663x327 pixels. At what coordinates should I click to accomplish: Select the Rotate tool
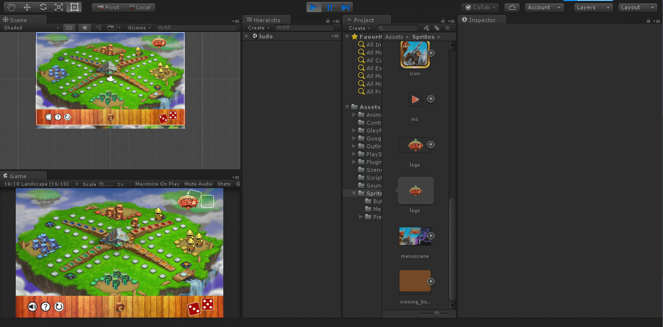pos(43,7)
